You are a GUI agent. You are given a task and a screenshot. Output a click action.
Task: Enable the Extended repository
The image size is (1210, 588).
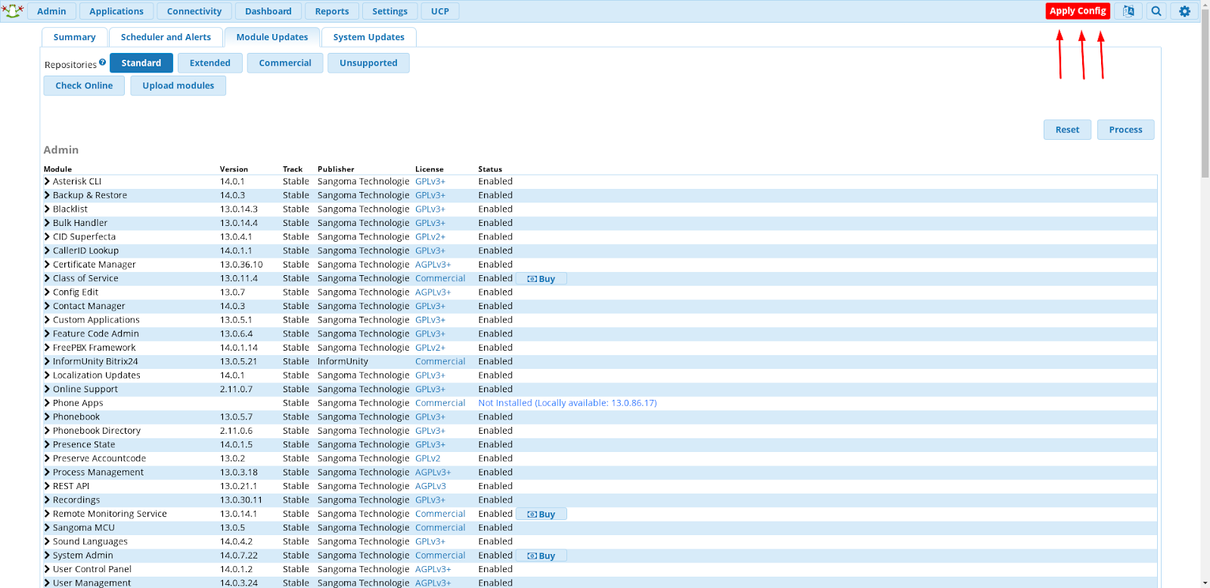pyautogui.click(x=210, y=63)
